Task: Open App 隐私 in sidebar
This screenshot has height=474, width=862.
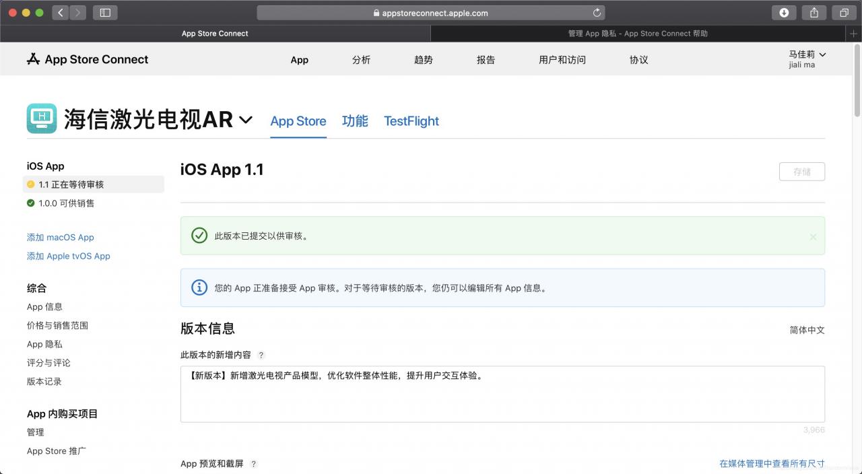Action: (x=44, y=345)
